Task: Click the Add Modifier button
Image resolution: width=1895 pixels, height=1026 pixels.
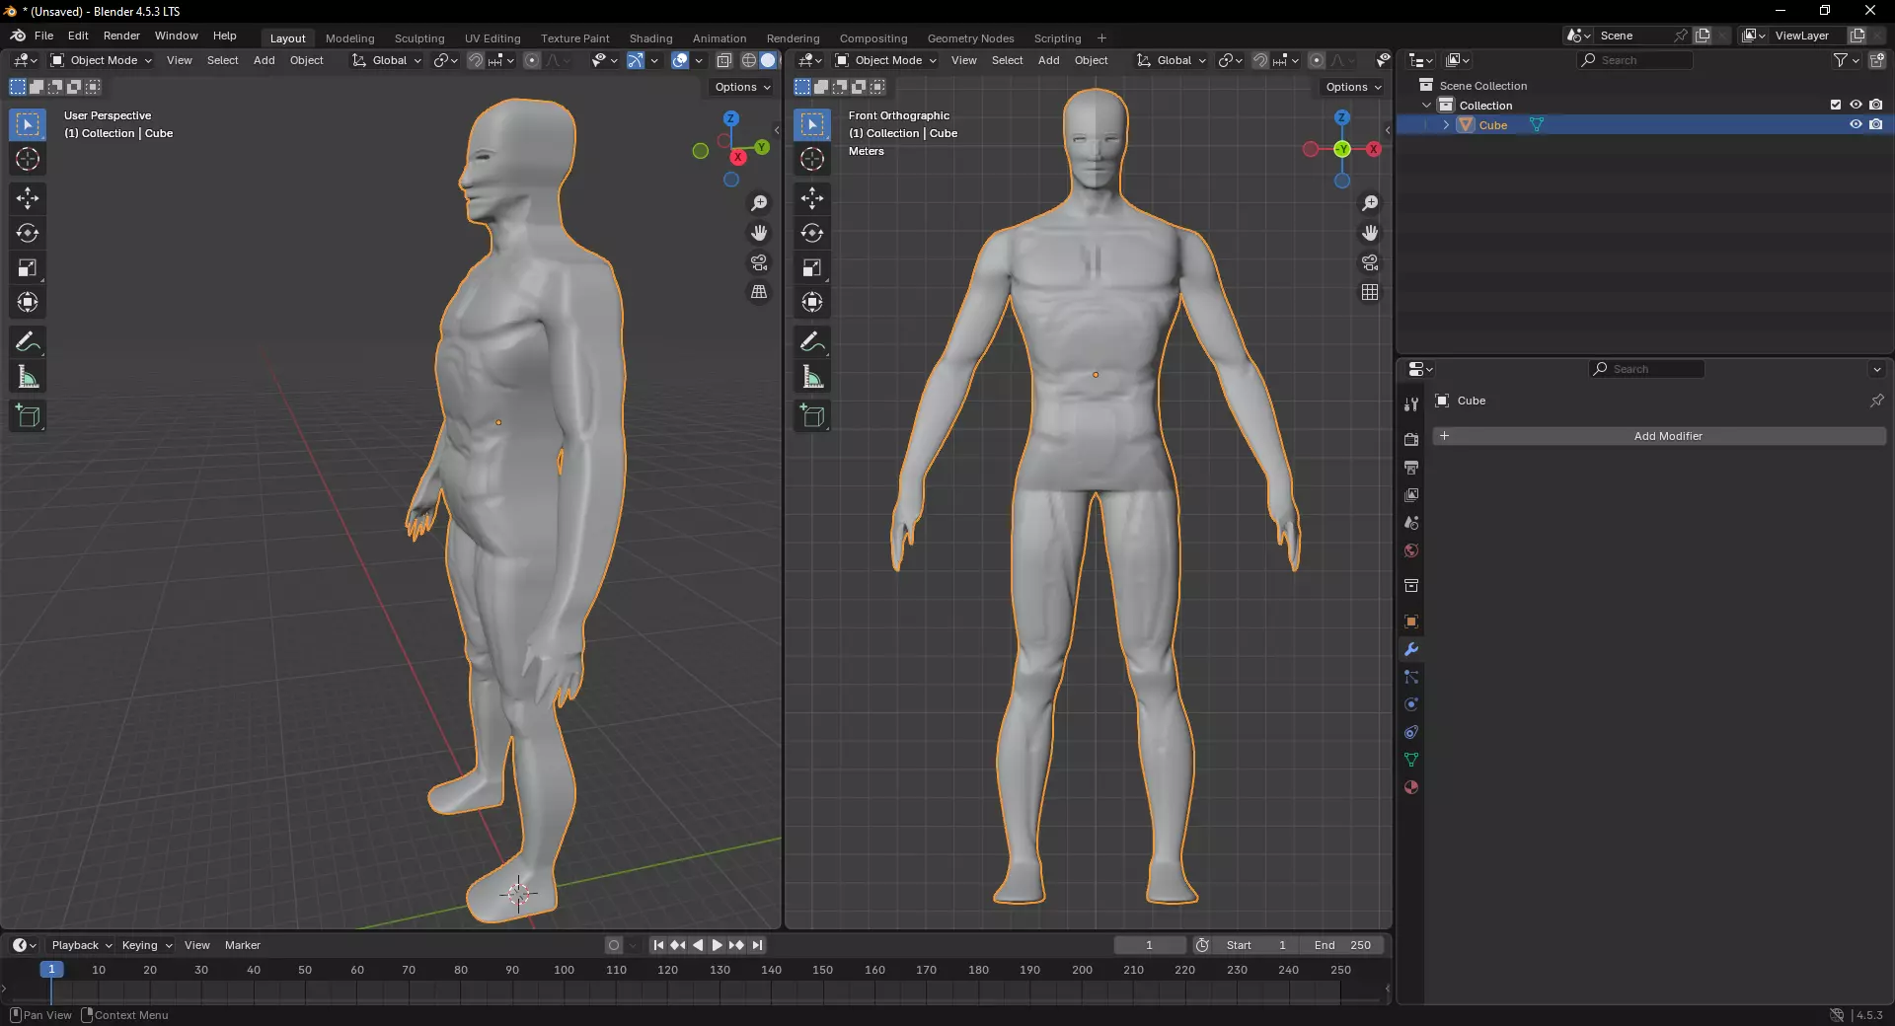Action: (1659, 436)
